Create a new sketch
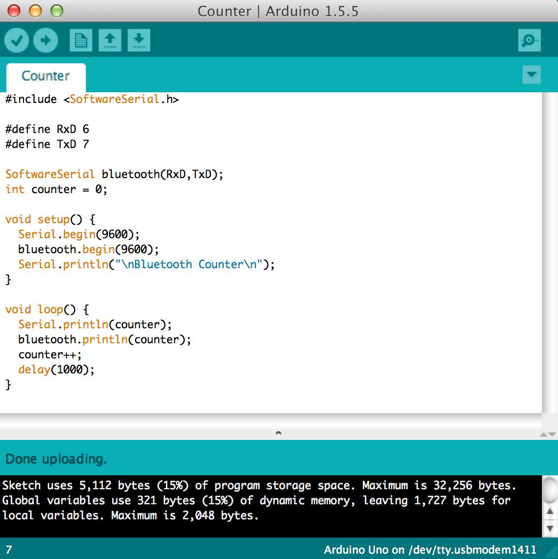Screen dimensions: 558x559 [80, 40]
